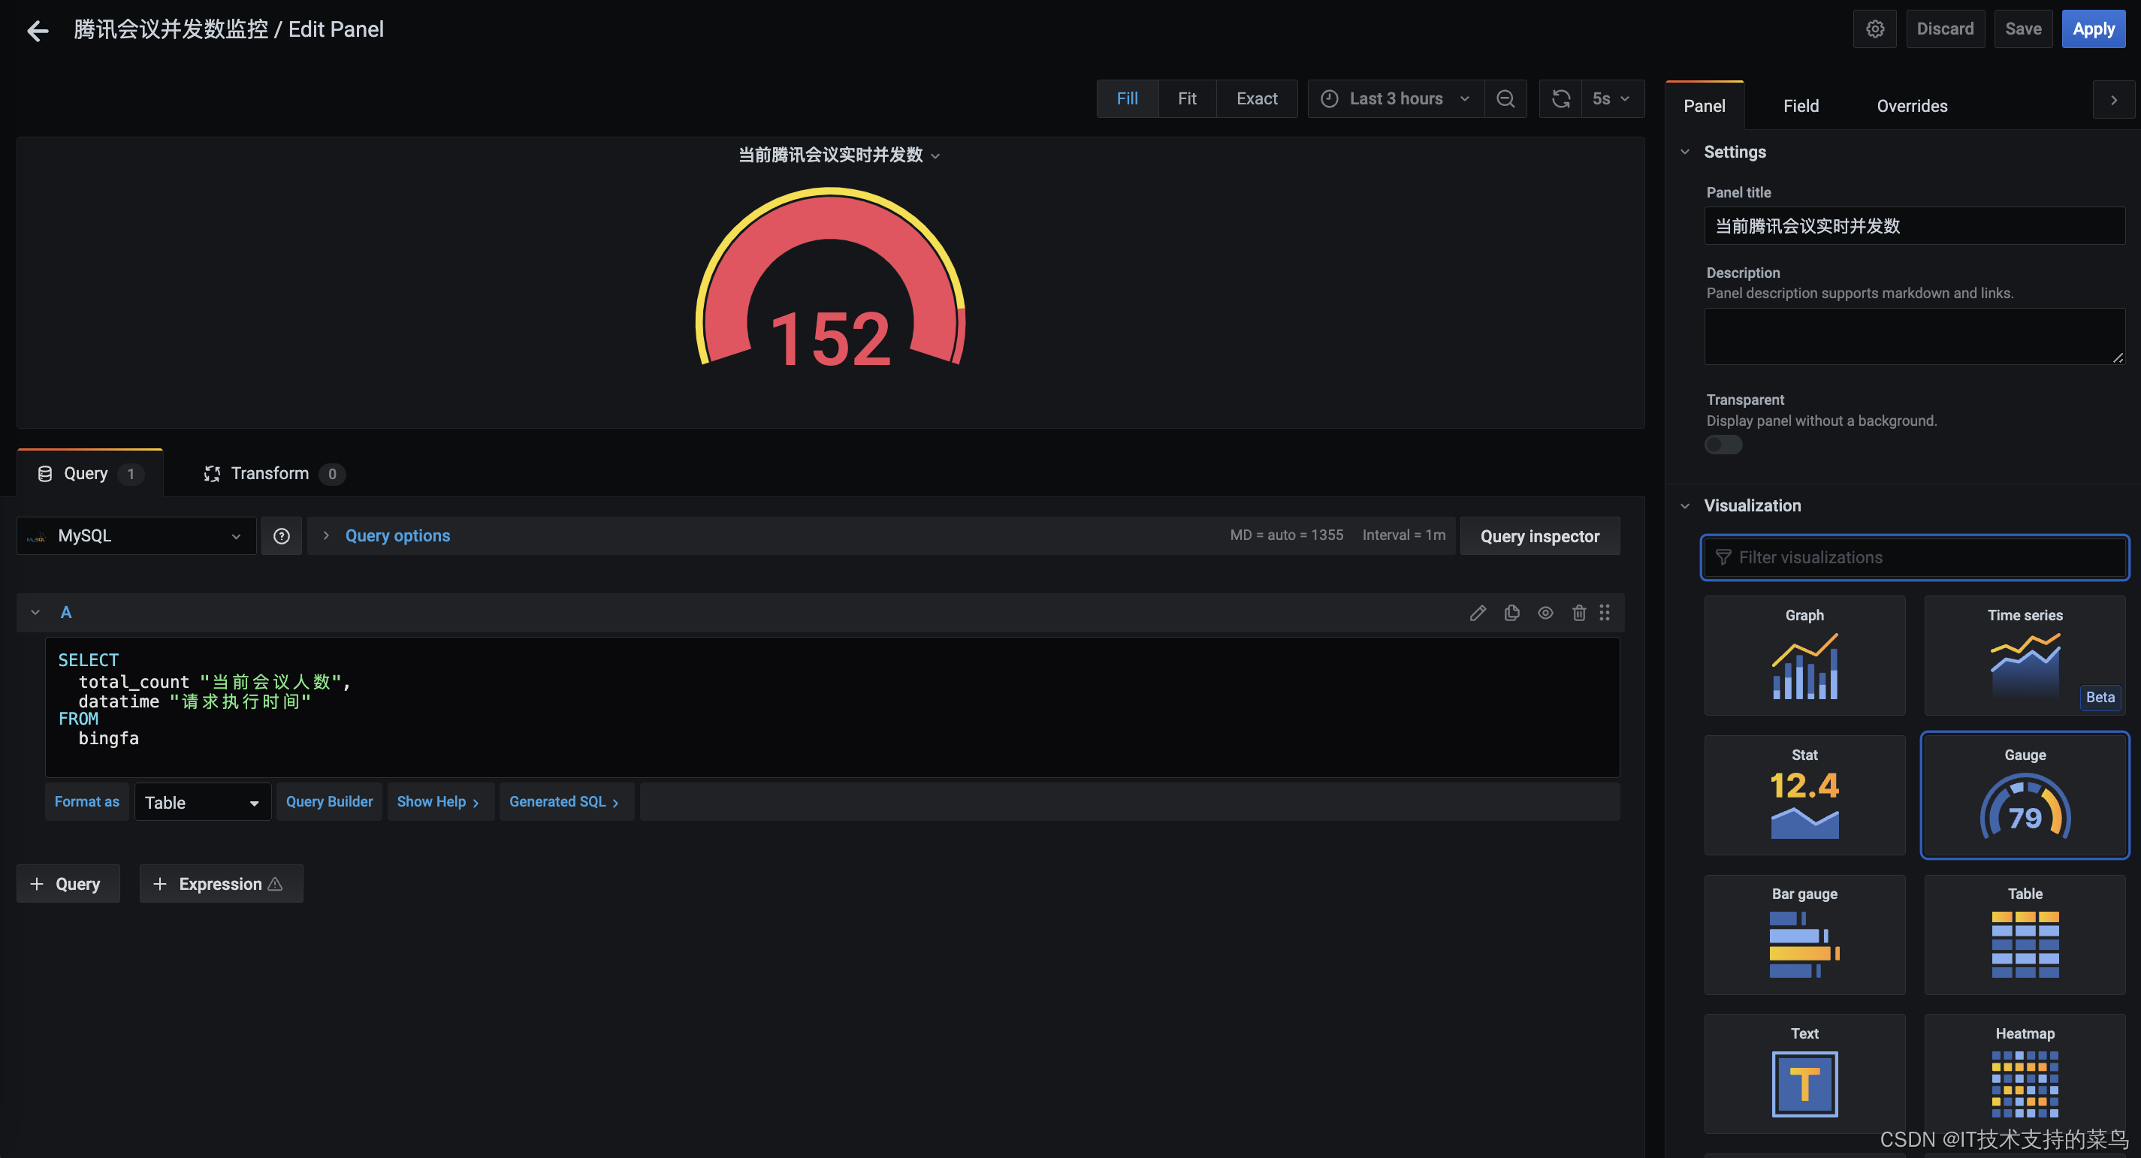2141x1158 pixels.
Task: Click the Save button
Action: [2022, 29]
